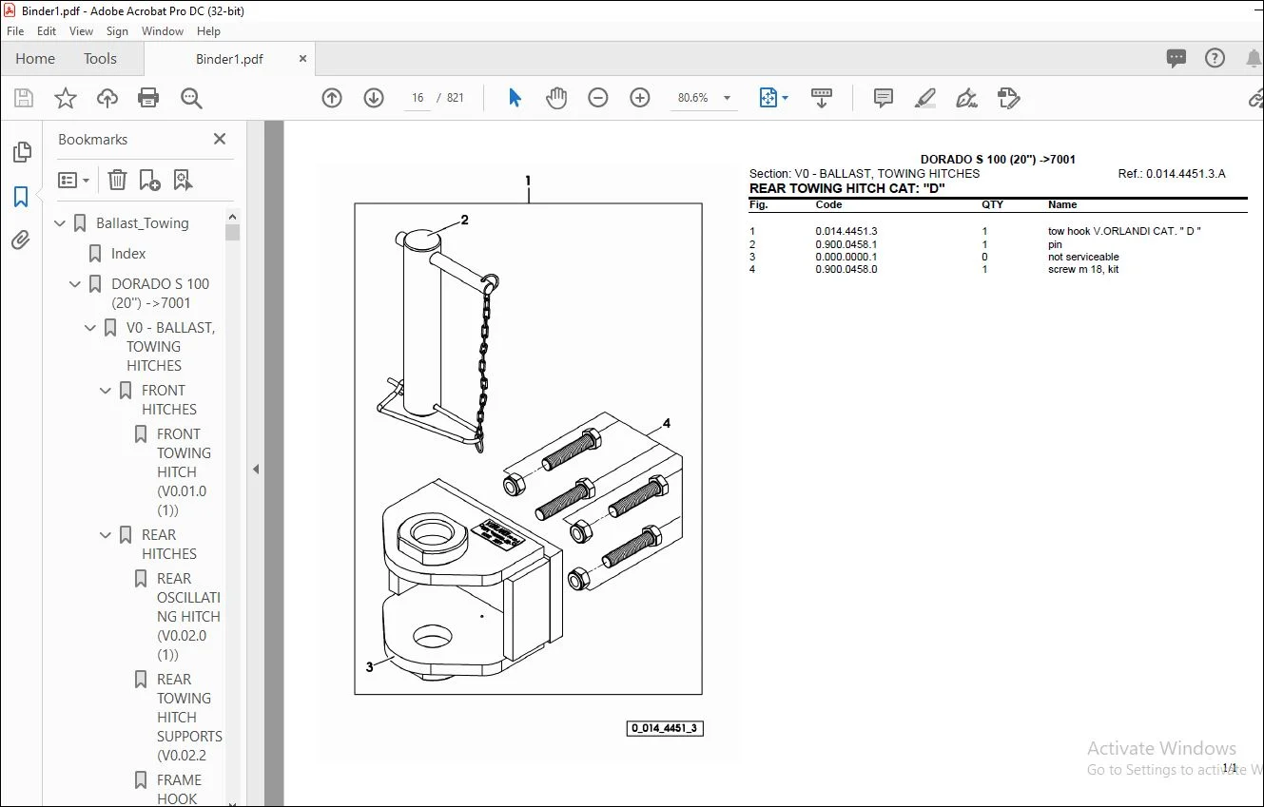The image size is (1264, 807).
Task: Collapse the navigation pane arrow
Action: pyautogui.click(x=255, y=469)
